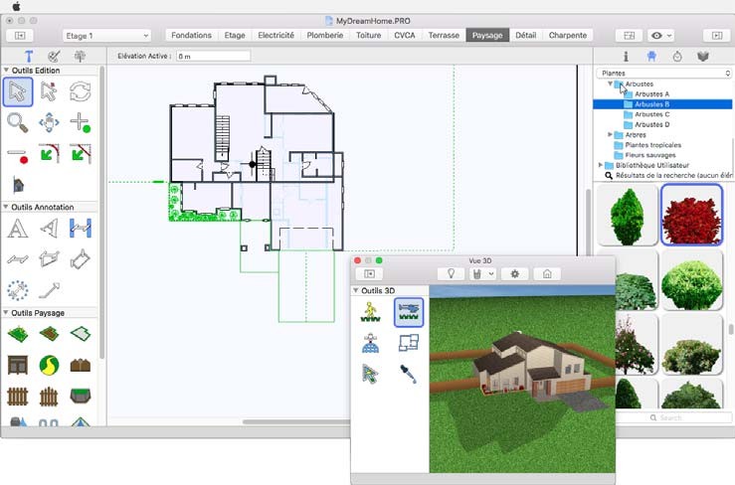Click the floor plan view tool in Vue 3D
This screenshot has height=485, width=735.
point(409,343)
